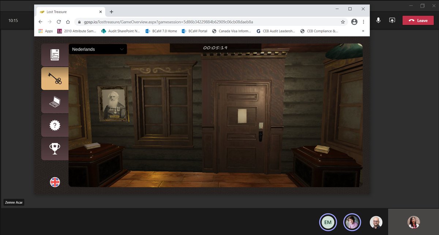439x235 pixels.
Task: Click the keypad beside the door
Action: pos(261,125)
